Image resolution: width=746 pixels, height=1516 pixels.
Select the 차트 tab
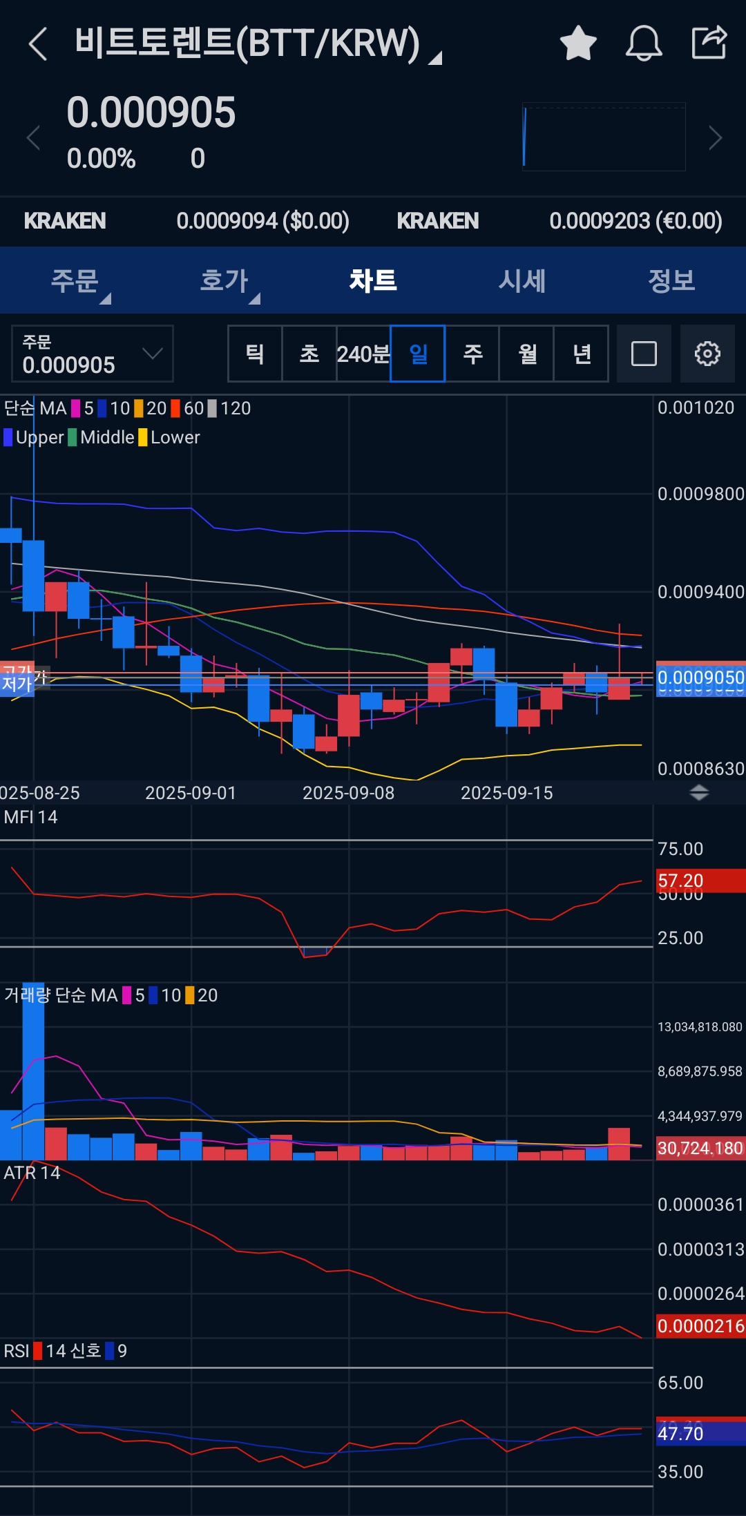[x=373, y=280]
